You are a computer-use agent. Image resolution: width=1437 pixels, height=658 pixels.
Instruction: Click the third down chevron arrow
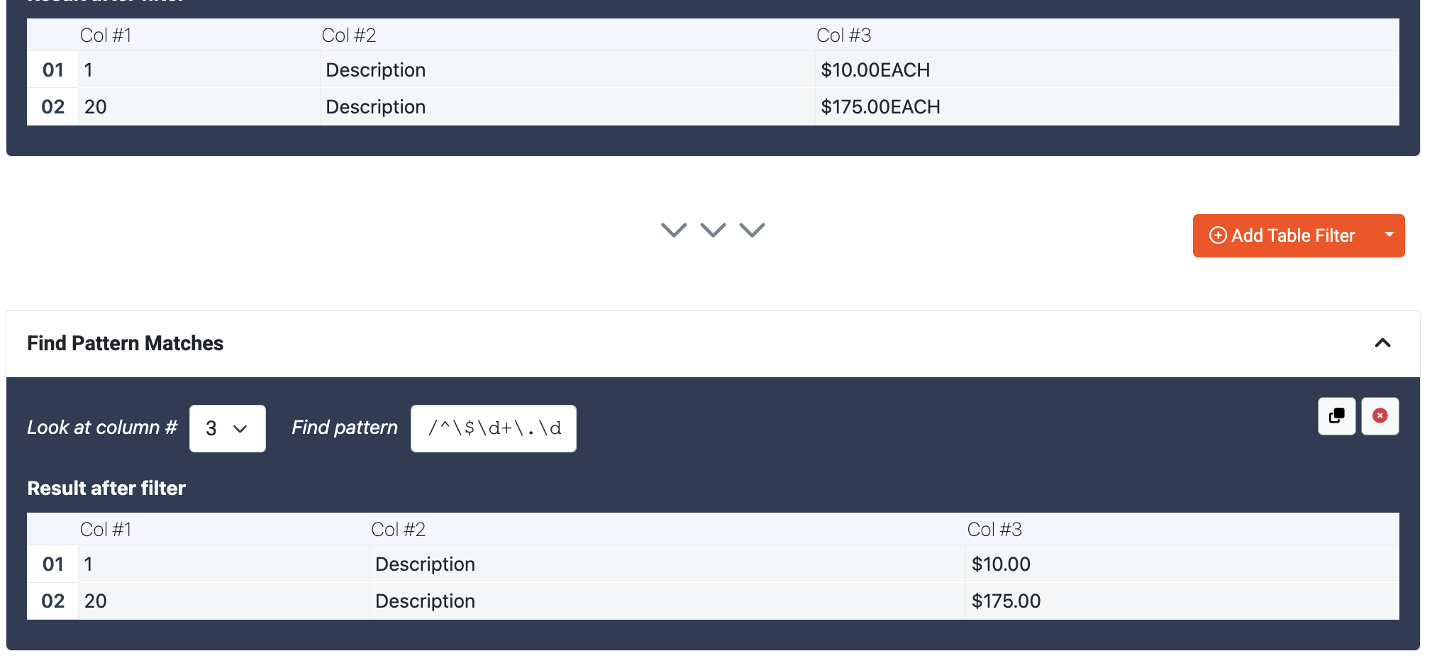coord(752,230)
